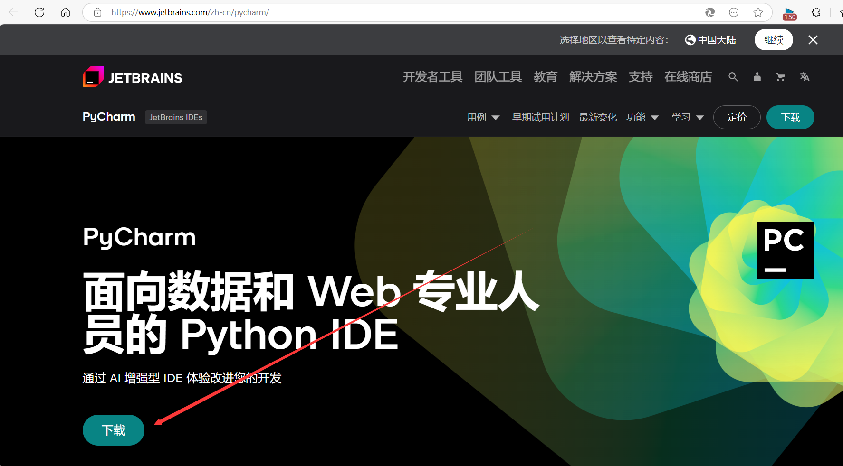Image resolution: width=843 pixels, height=466 pixels.
Task: View site information lock icon
Action: click(97, 12)
